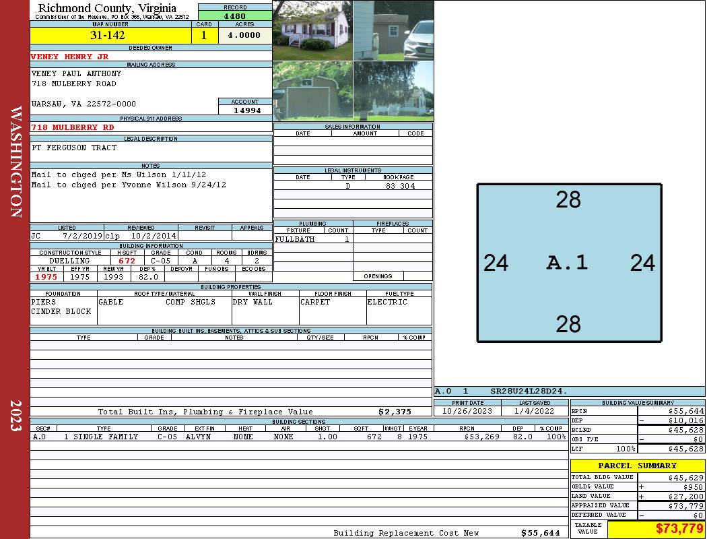The width and height of the screenshot is (707, 539).
Task: Select the land value $27,200
Action: [x=686, y=497]
